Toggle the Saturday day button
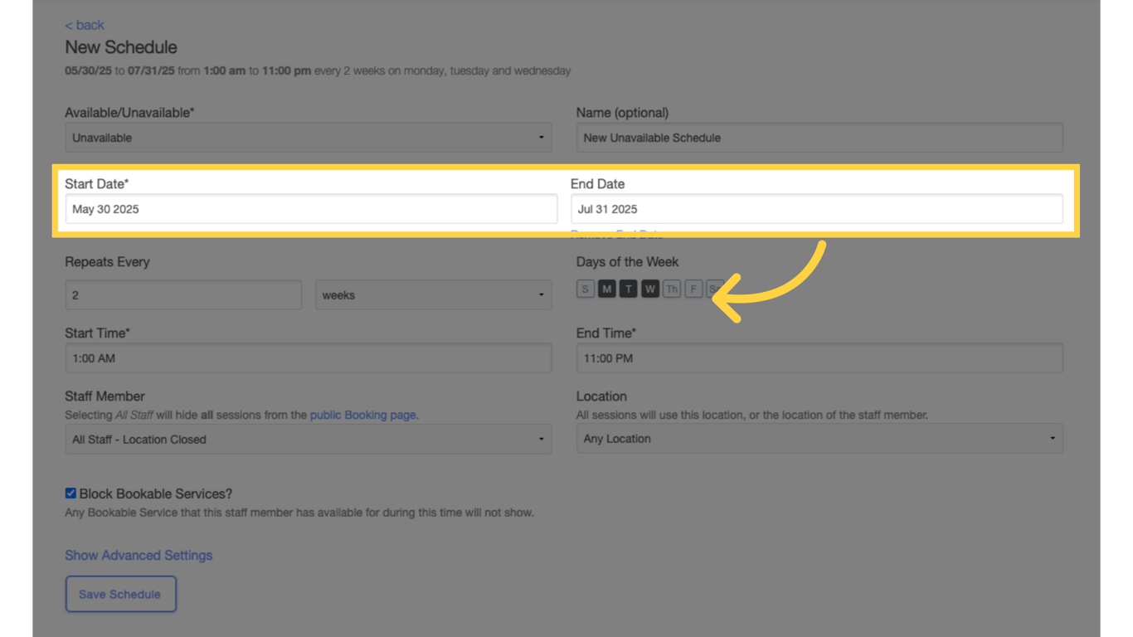1133x637 pixels. [714, 288]
